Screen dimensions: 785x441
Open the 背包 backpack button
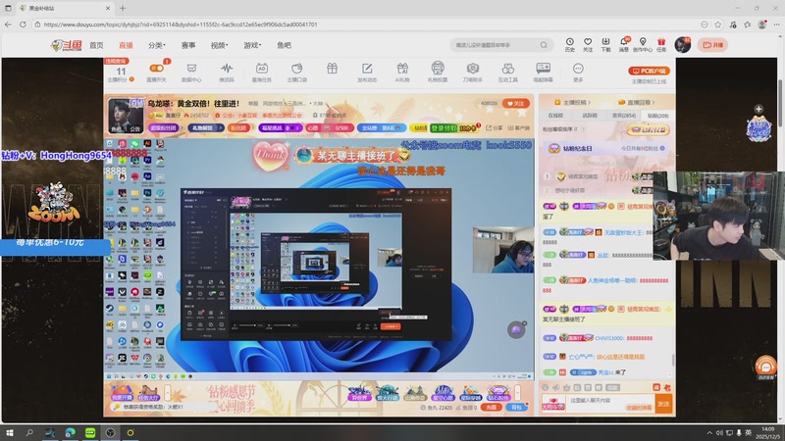(516, 407)
